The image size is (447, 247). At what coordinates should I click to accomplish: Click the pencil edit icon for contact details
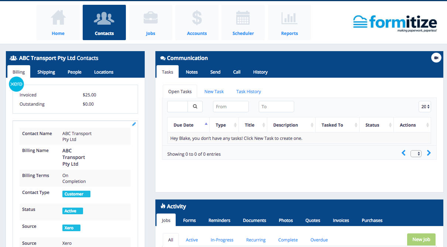tap(134, 124)
